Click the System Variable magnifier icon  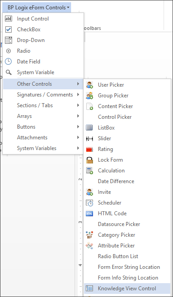coord(8,72)
